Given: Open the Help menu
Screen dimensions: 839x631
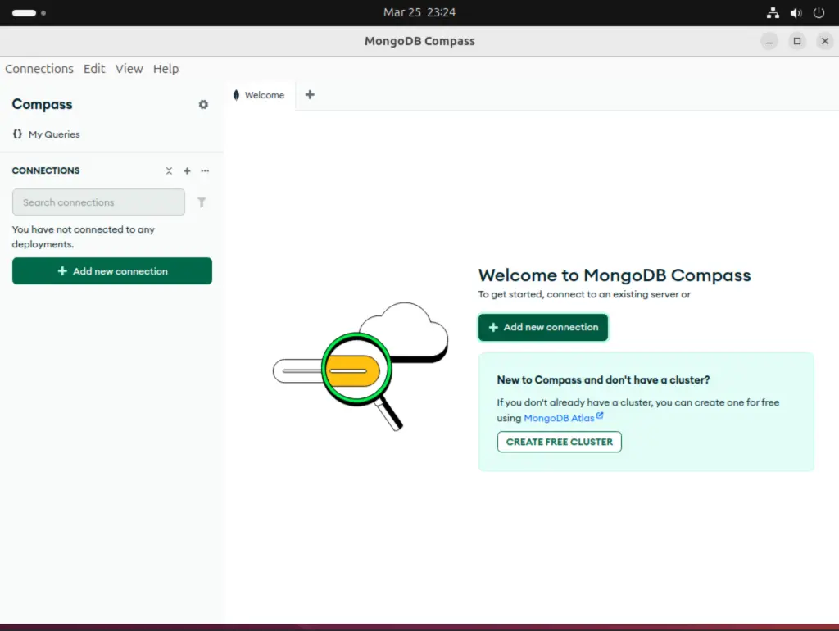Looking at the screenshot, I should pyautogui.click(x=166, y=69).
